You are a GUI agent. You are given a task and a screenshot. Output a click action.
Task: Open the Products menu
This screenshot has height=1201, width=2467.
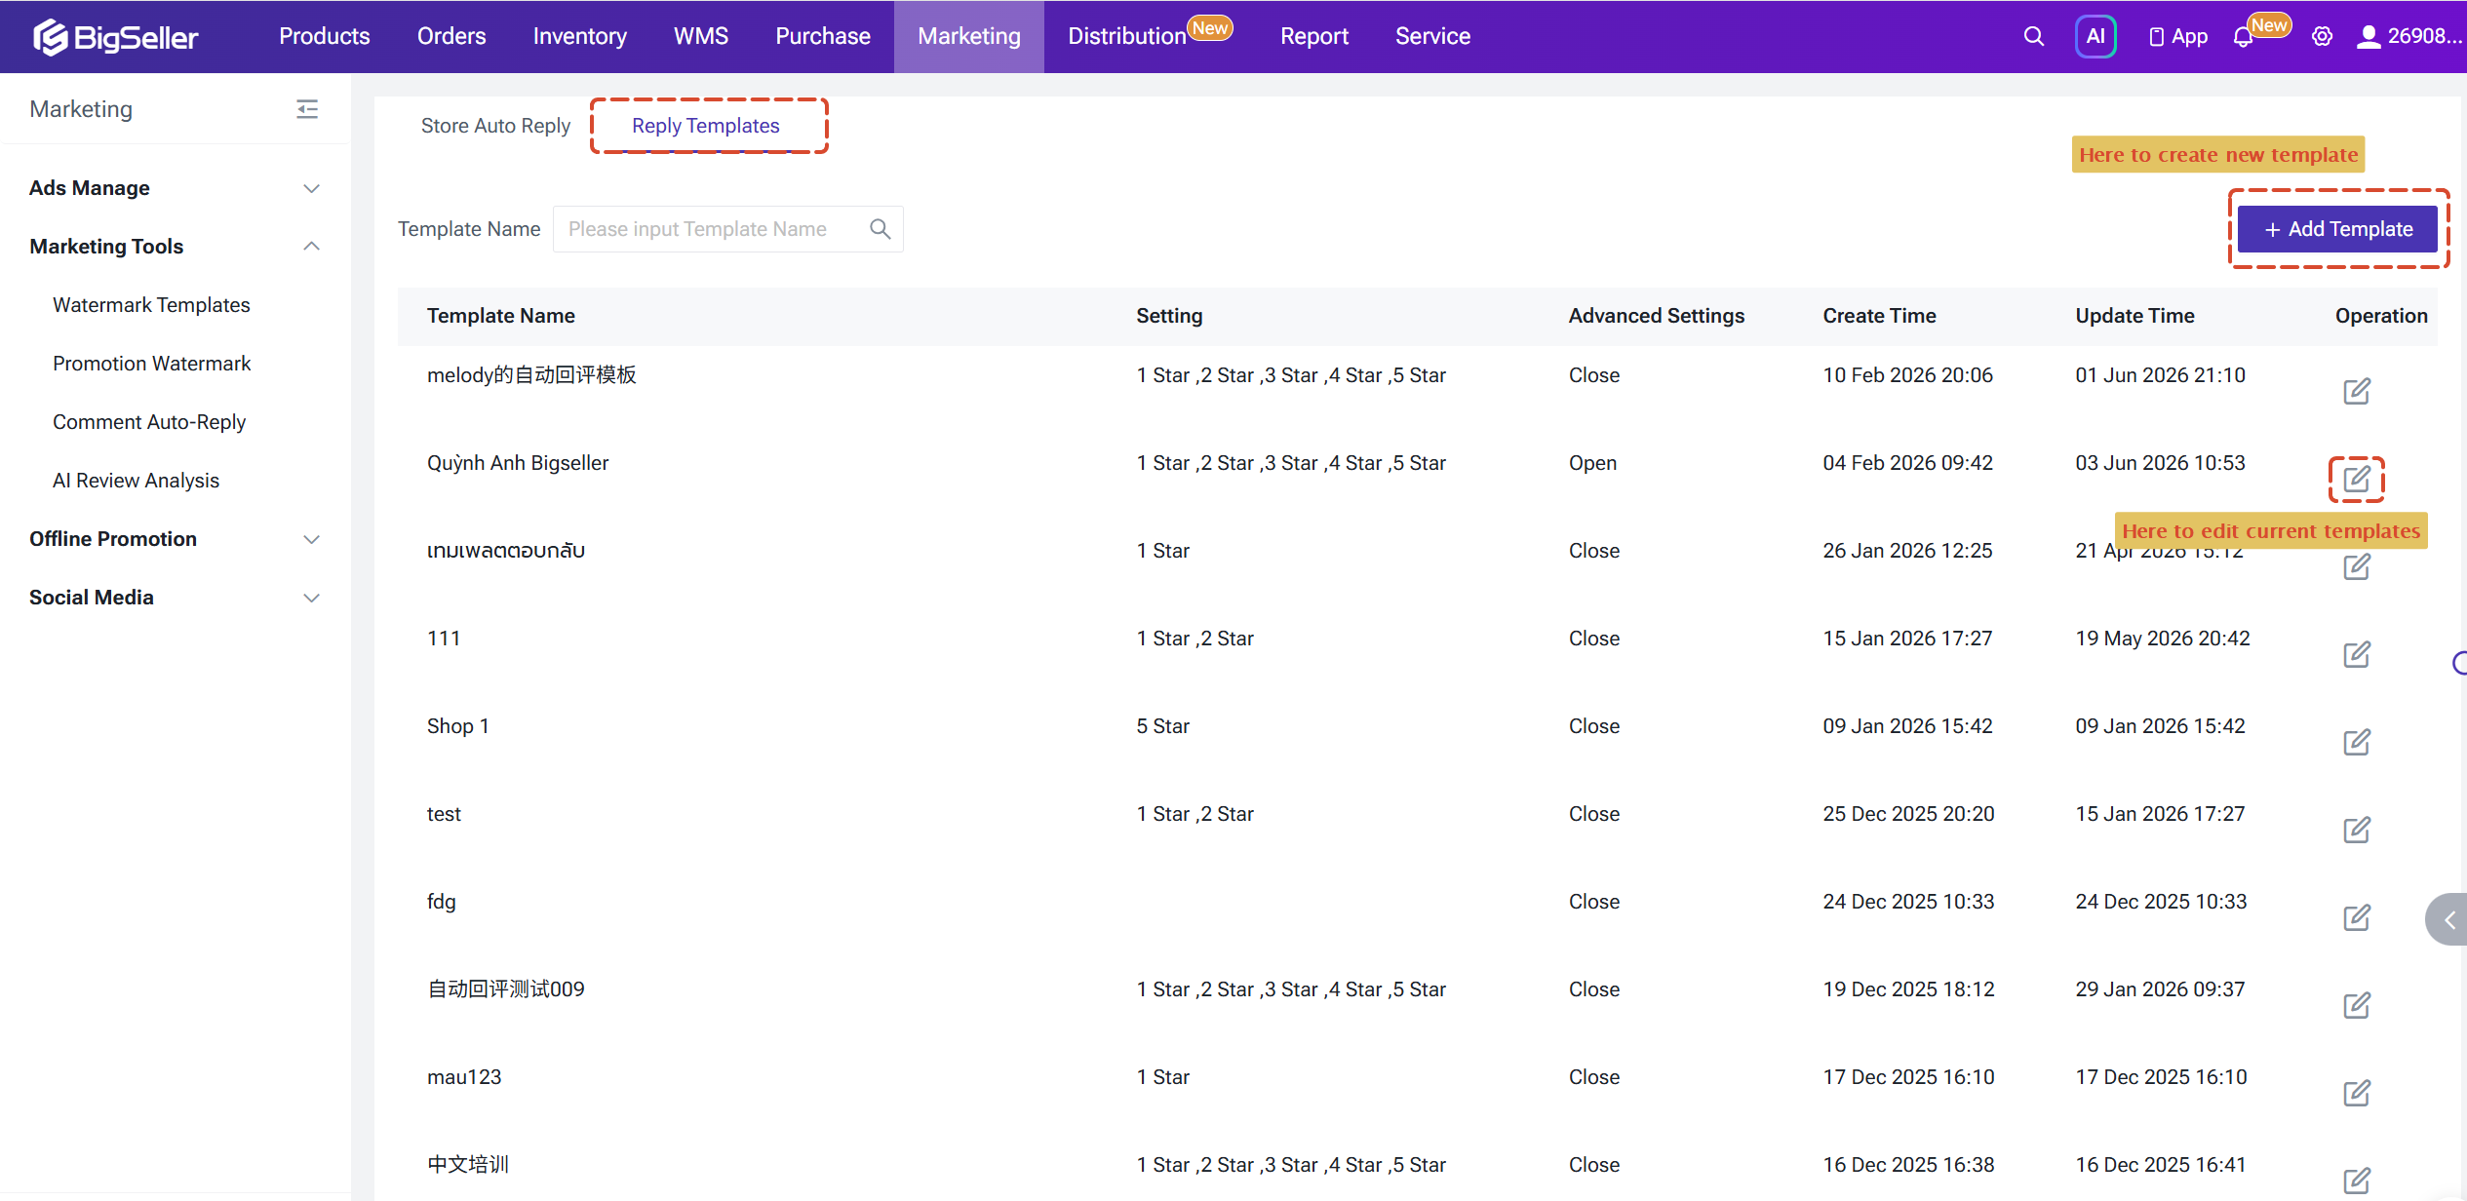pyautogui.click(x=324, y=36)
